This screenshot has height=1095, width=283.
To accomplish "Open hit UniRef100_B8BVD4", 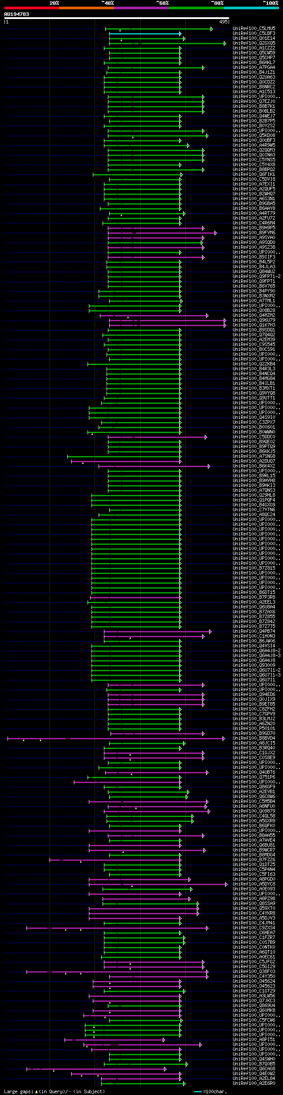I will click(x=254, y=738).
